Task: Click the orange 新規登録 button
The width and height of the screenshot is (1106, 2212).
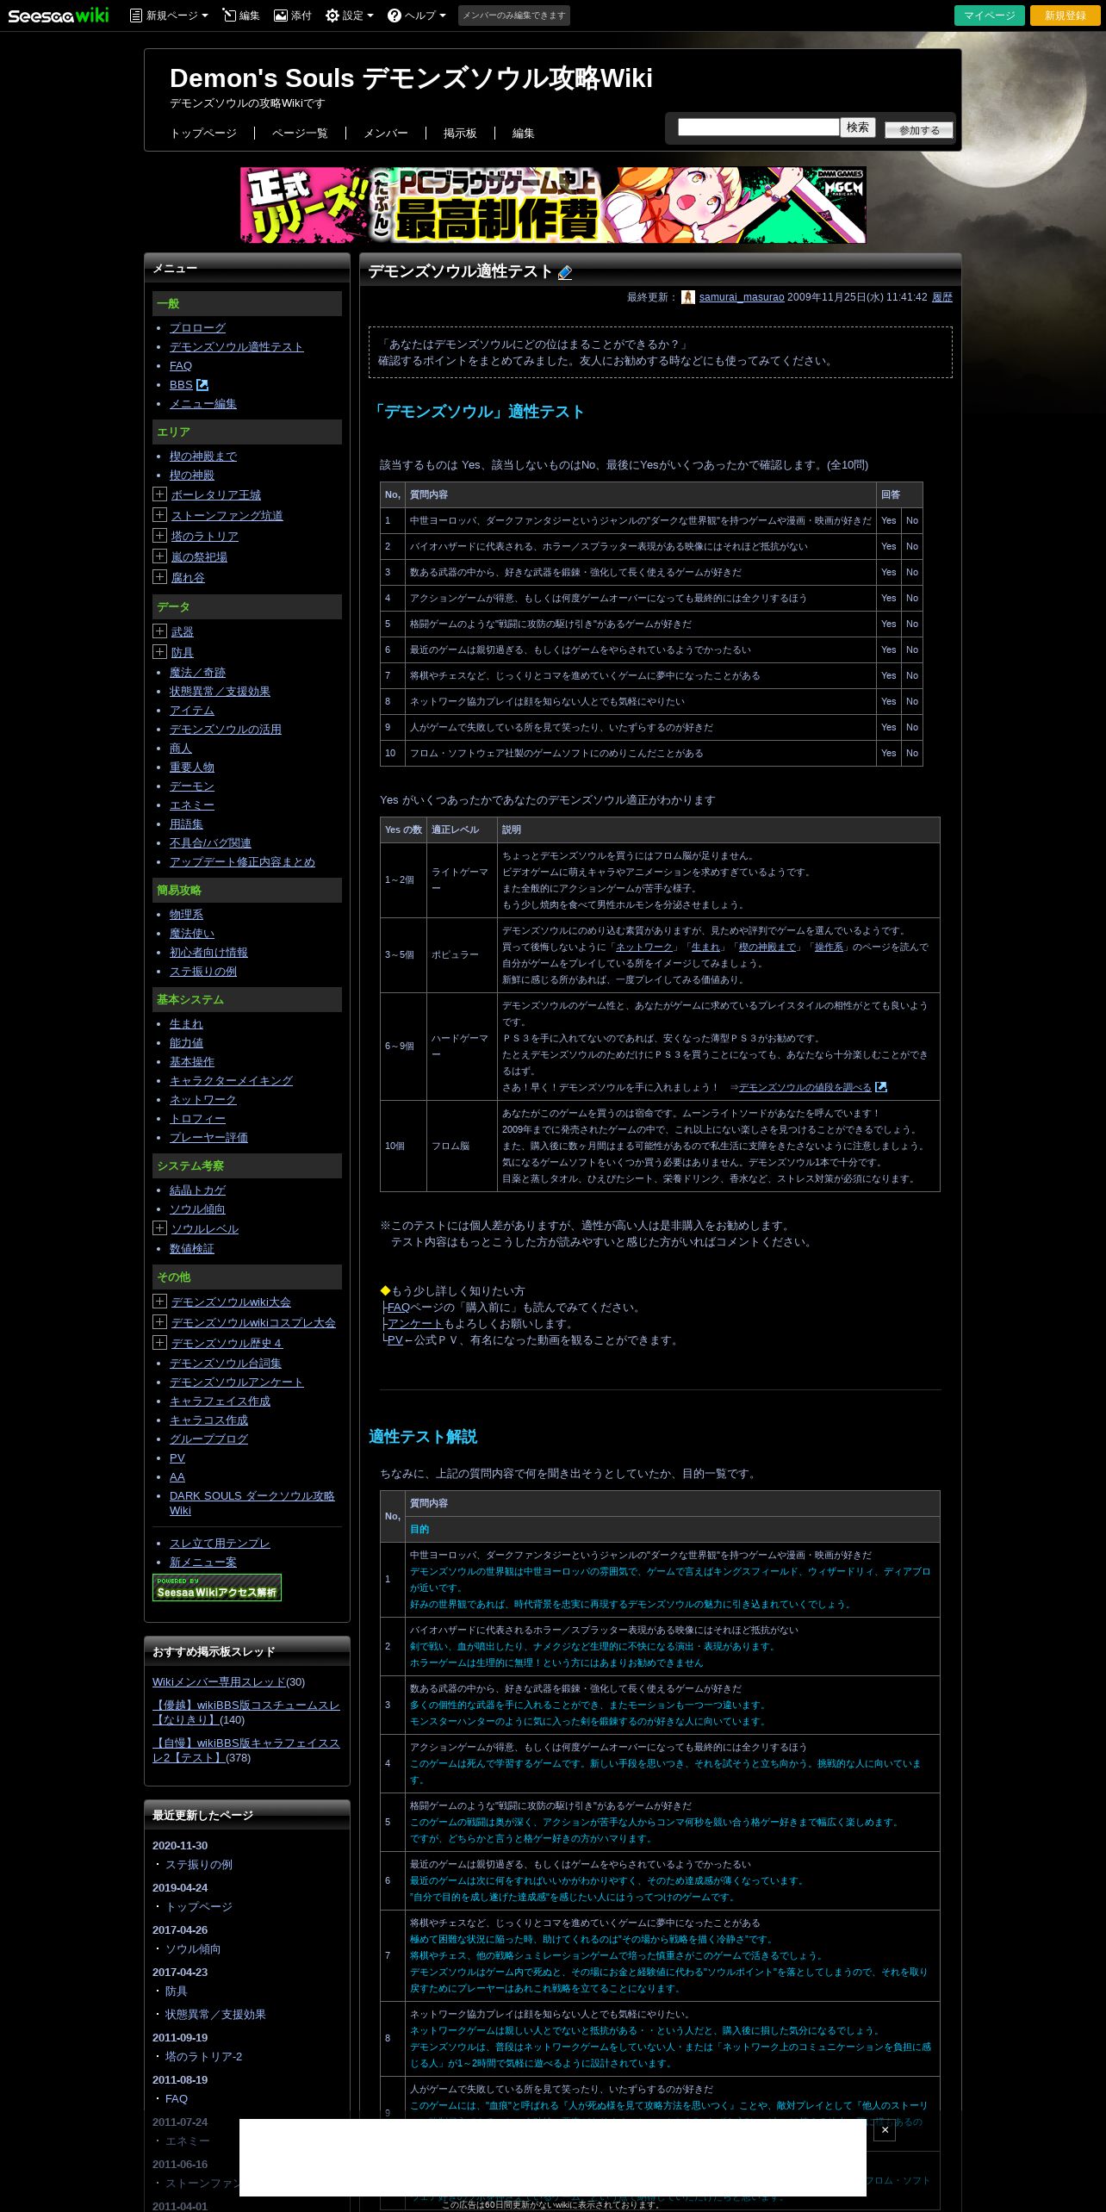Action: click(x=1065, y=16)
